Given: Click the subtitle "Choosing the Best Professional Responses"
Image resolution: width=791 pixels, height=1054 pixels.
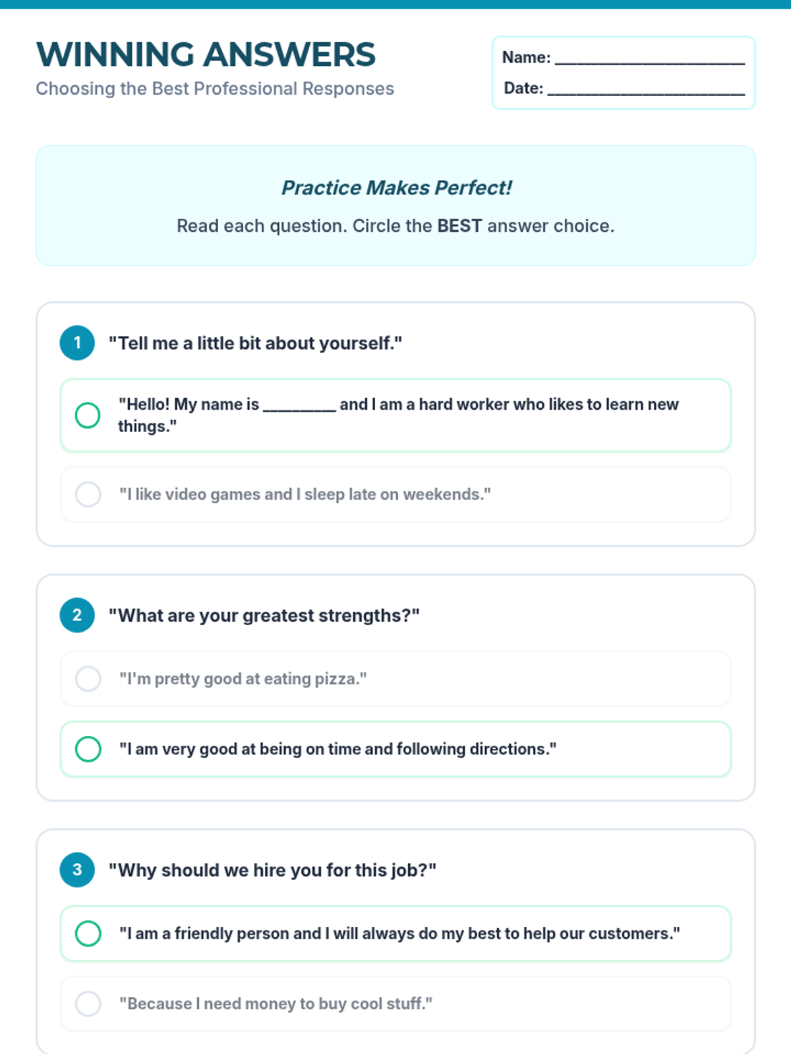Looking at the screenshot, I should coord(215,88).
